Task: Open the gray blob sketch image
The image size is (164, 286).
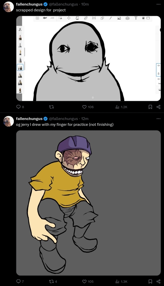Action: click(88, 59)
